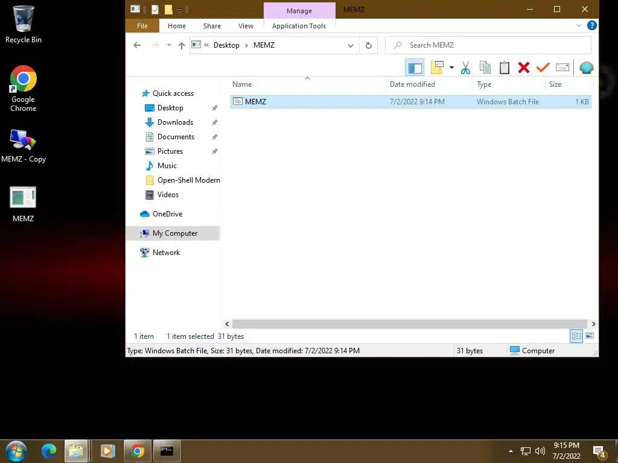Click the Copy icon in toolbar
The image size is (618, 463).
click(485, 68)
